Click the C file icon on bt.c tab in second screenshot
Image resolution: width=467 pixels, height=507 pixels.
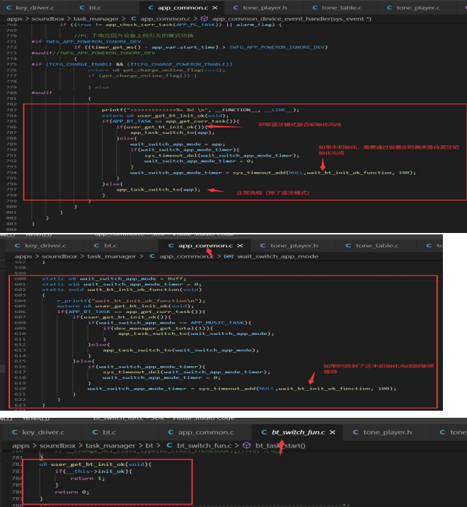[96, 246]
